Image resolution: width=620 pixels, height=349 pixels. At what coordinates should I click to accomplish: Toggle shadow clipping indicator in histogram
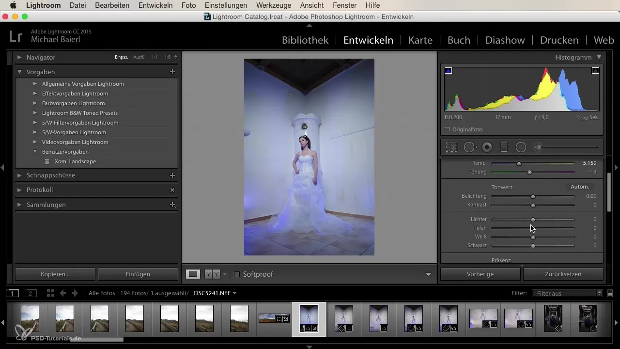coord(448,71)
